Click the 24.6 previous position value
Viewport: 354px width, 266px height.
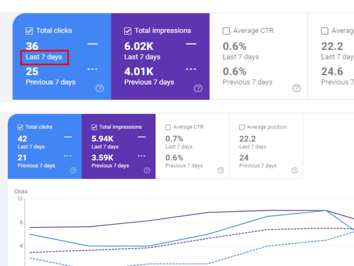coord(332,72)
